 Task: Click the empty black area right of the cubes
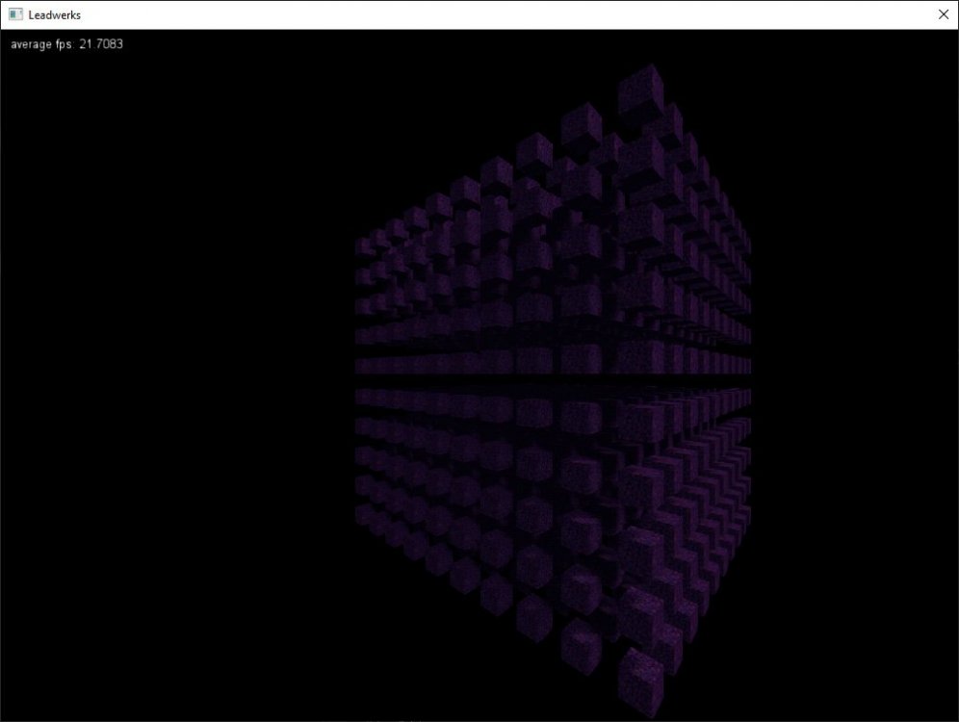[857, 385]
